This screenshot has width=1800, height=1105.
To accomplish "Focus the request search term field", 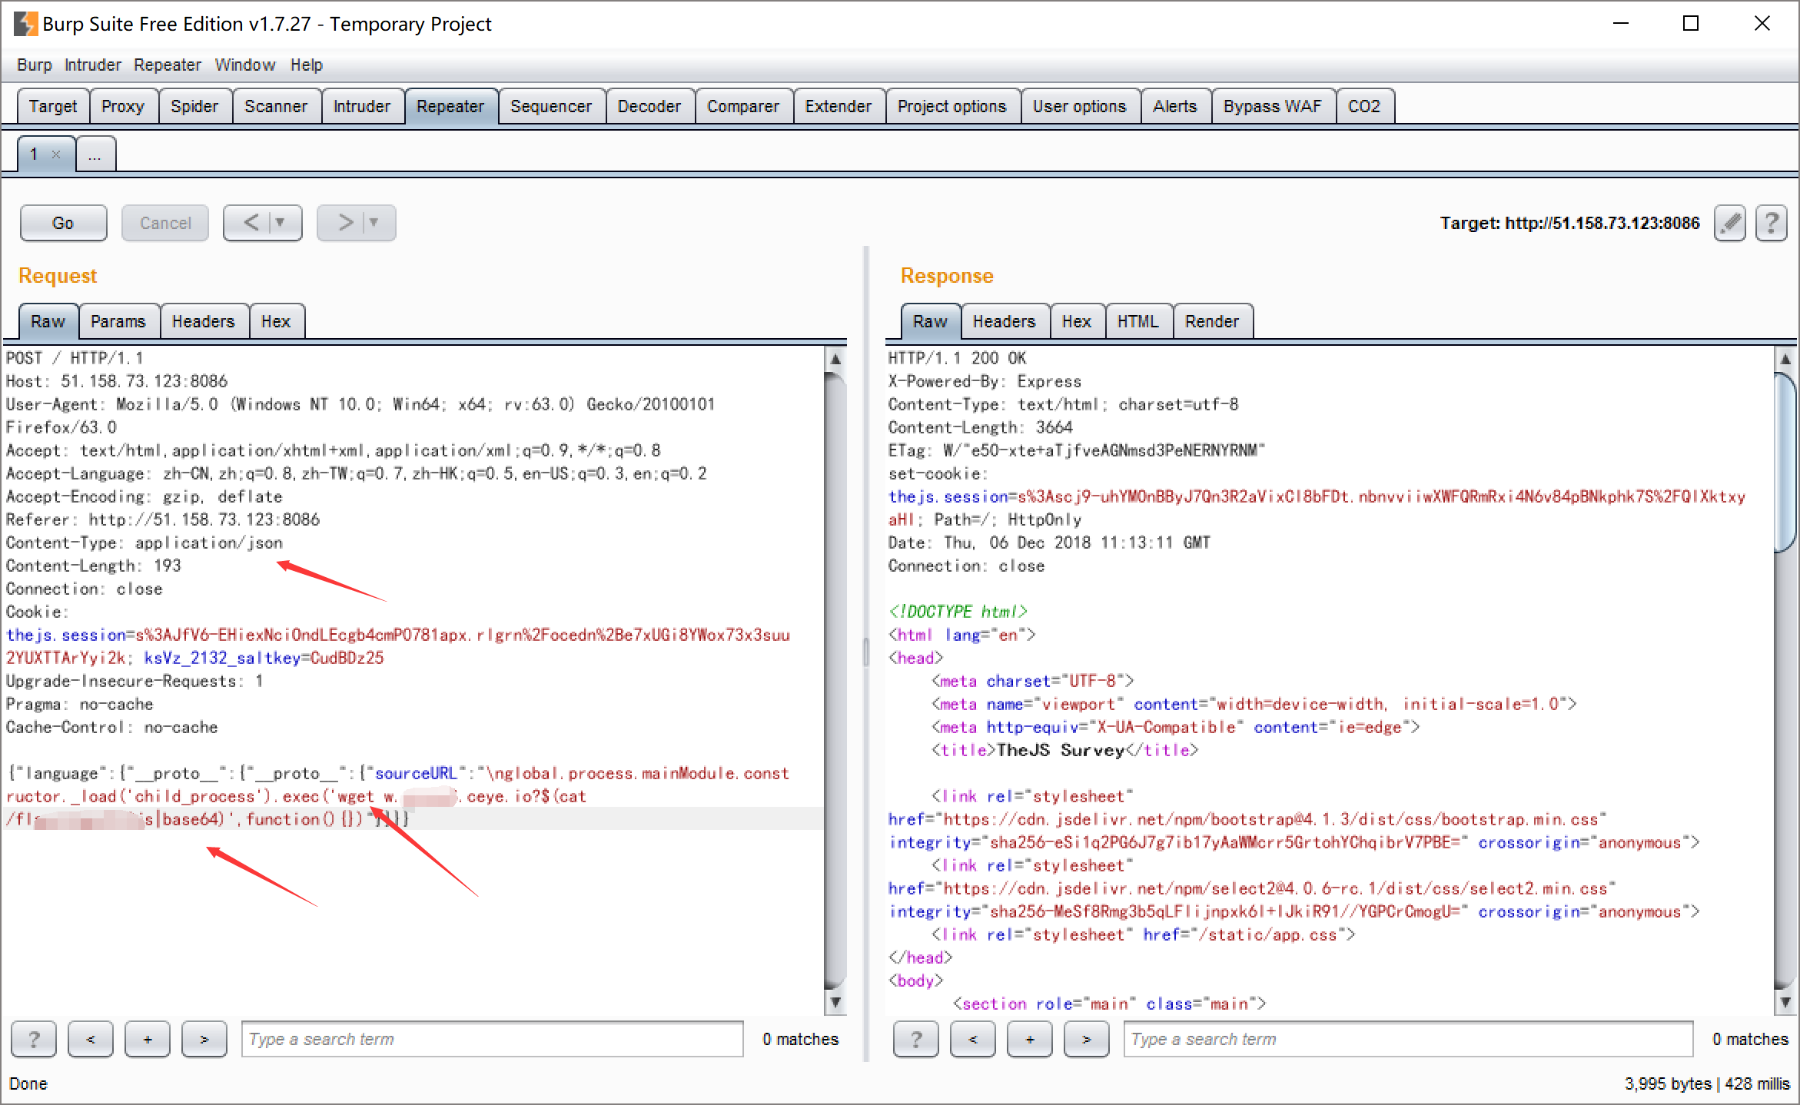I will (x=493, y=1040).
